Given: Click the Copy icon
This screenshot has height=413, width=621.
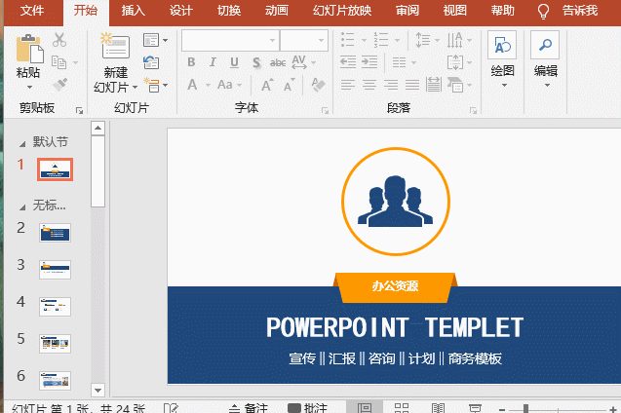Looking at the screenshot, I should 59,62.
